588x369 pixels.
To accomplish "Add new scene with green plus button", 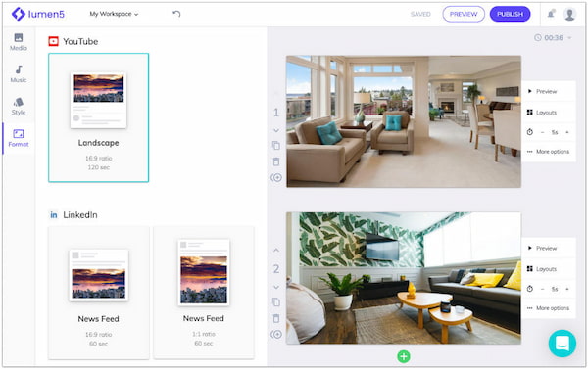I will click(404, 356).
